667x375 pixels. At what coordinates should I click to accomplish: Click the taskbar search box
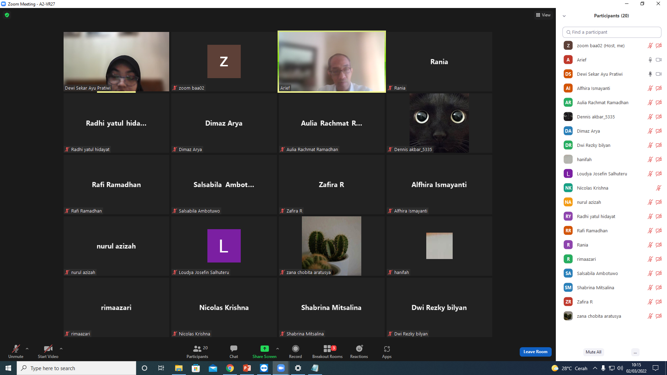point(76,368)
